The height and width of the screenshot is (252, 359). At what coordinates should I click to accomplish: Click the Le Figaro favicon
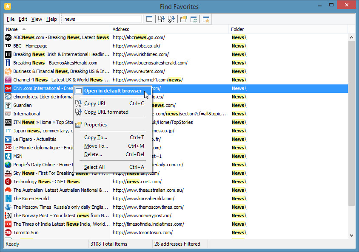pyautogui.click(x=8, y=139)
